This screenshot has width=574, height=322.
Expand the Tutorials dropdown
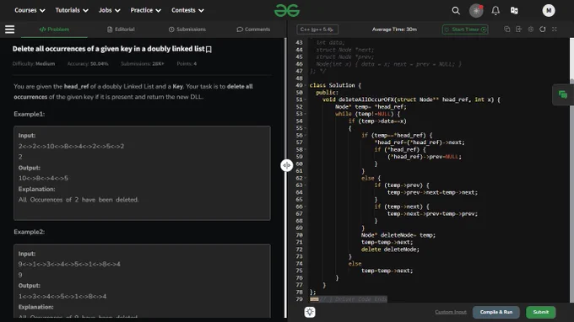72,11
